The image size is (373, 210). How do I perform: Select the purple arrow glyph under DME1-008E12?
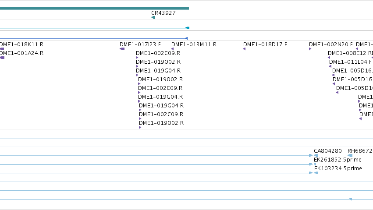pos(329,58)
